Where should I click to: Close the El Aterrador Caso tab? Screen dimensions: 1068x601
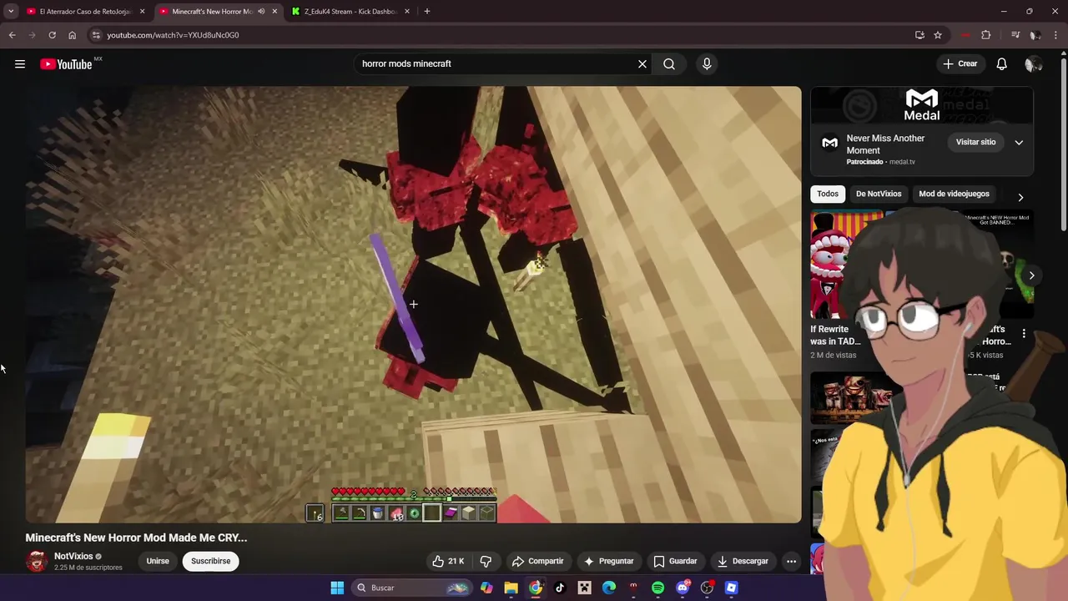click(x=142, y=12)
